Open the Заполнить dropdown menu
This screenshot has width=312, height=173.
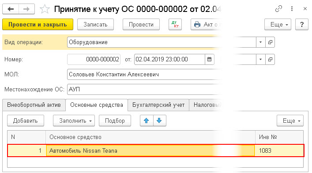point(74,120)
